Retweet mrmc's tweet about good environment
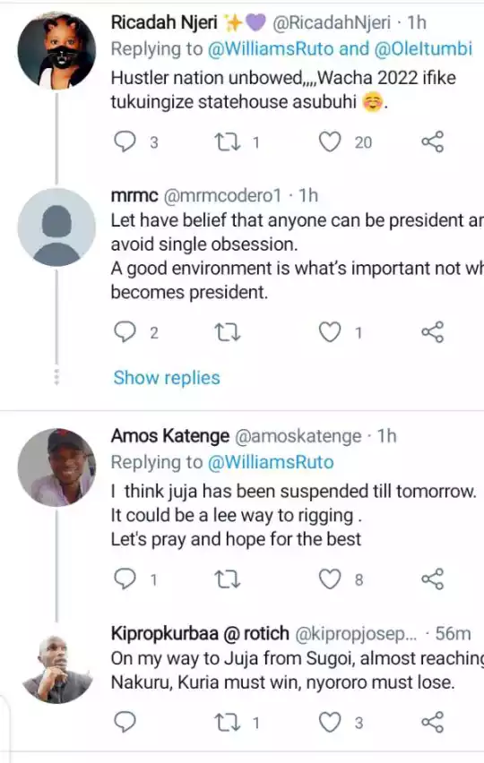Image resolution: width=484 pixels, height=763 pixels. [228, 332]
